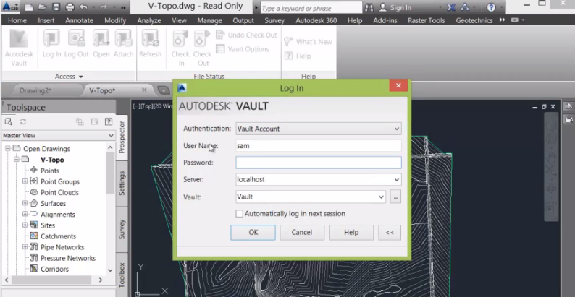The image size is (575, 297).
Task: Expand the Alignments tree node
Action: (25, 215)
